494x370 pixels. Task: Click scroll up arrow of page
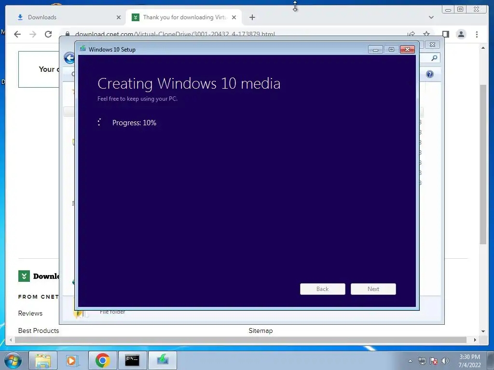click(x=483, y=48)
